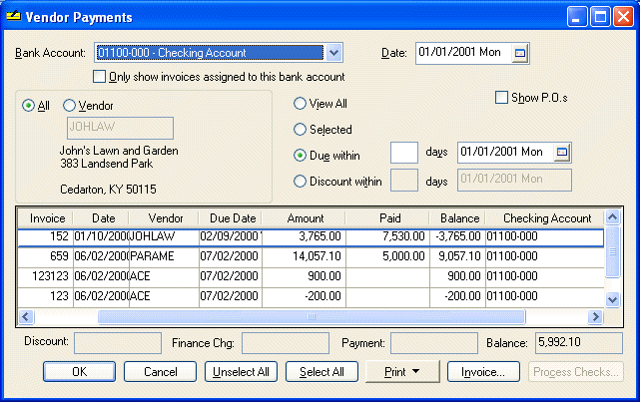Click the Date column header in invoice grid
This screenshot has width=641, height=403.
[x=102, y=218]
